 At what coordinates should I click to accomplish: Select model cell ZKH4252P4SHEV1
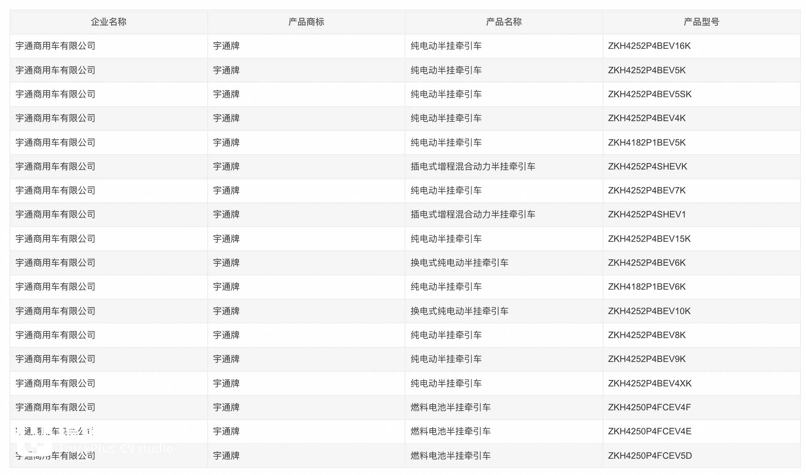(x=646, y=215)
